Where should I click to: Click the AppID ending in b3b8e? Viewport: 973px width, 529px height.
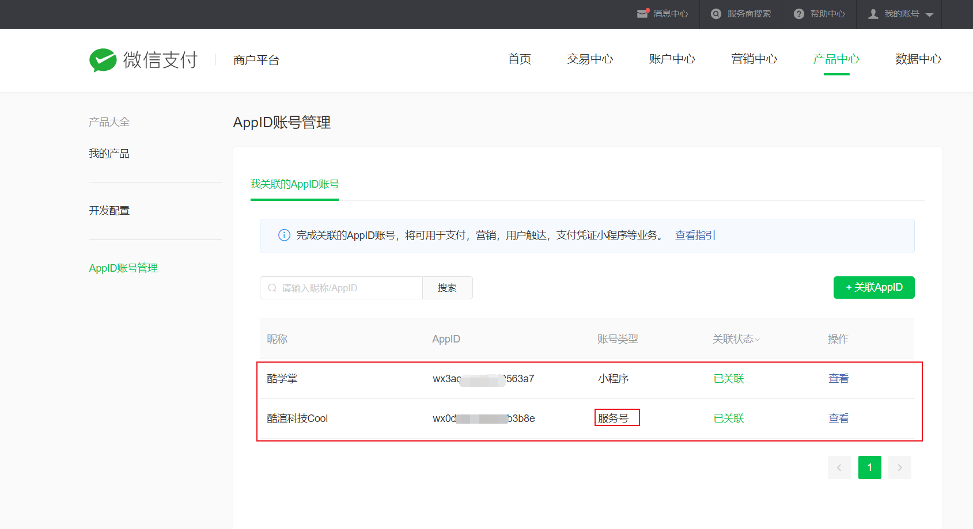484,418
